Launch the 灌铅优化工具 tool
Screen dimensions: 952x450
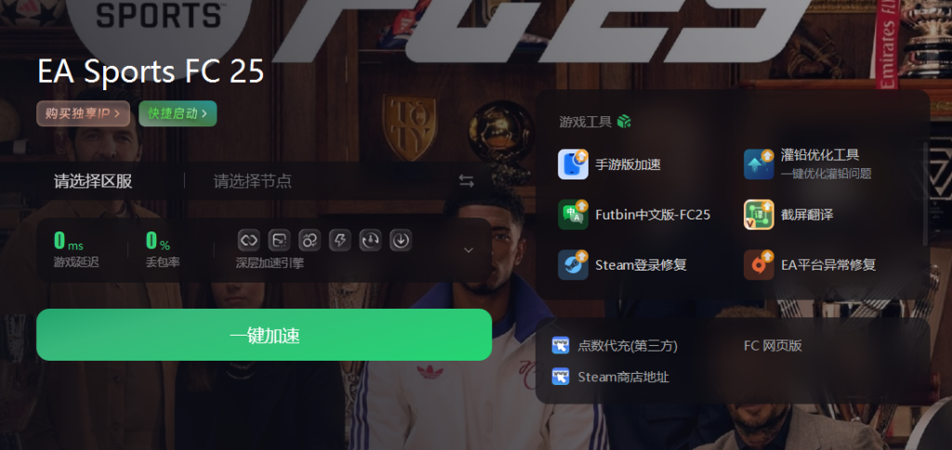[x=808, y=164]
